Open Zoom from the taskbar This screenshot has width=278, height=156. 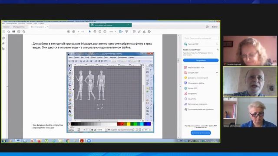pos(89,141)
